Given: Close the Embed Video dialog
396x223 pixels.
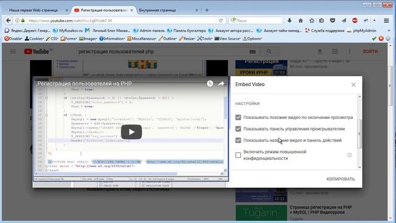Looking at the screenshot, I should point(353,85).
